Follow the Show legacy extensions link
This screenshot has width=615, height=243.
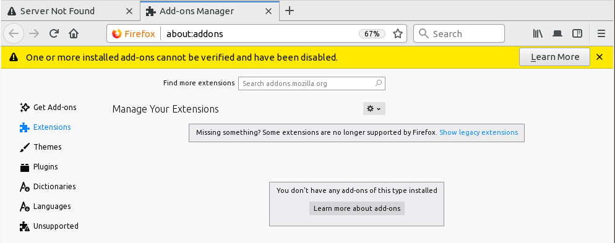(x=478, y=132)
